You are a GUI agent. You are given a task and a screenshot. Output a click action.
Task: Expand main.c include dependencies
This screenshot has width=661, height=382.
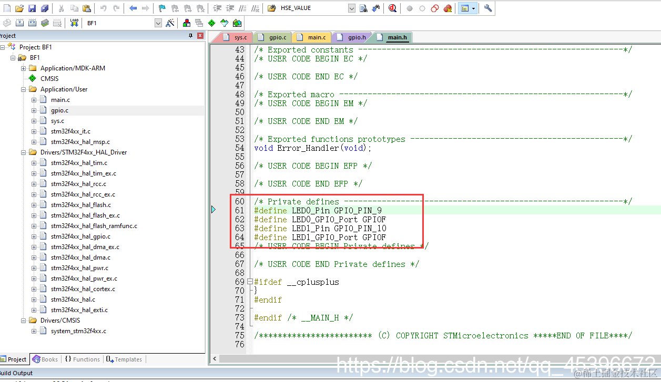[x=34, y=100]
